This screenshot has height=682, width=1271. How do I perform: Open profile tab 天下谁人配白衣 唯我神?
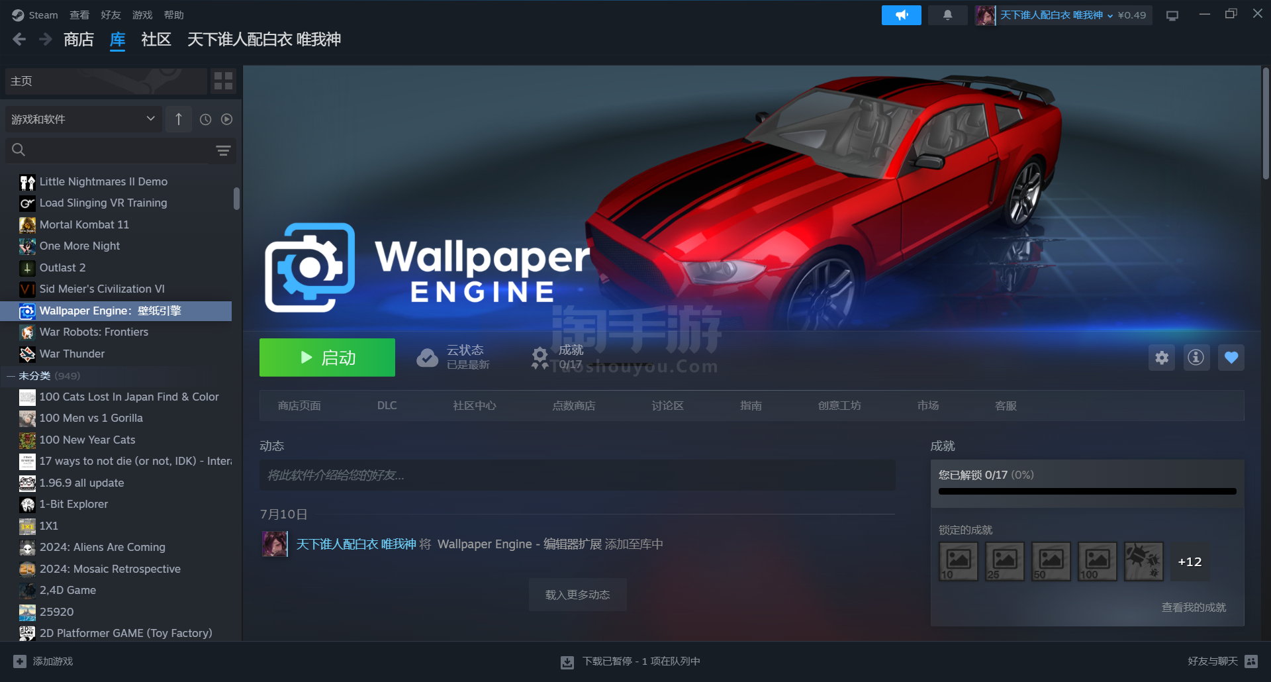click(x=264, y=40)
